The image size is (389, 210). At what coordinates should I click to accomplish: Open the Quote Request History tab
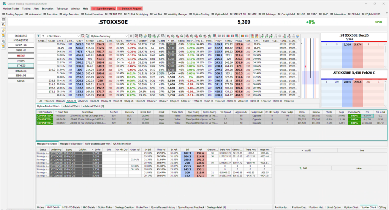163,207
